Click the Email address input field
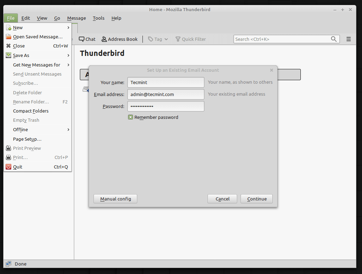The height and width of the screenshot is (274, 362). (x=166, y=94)
